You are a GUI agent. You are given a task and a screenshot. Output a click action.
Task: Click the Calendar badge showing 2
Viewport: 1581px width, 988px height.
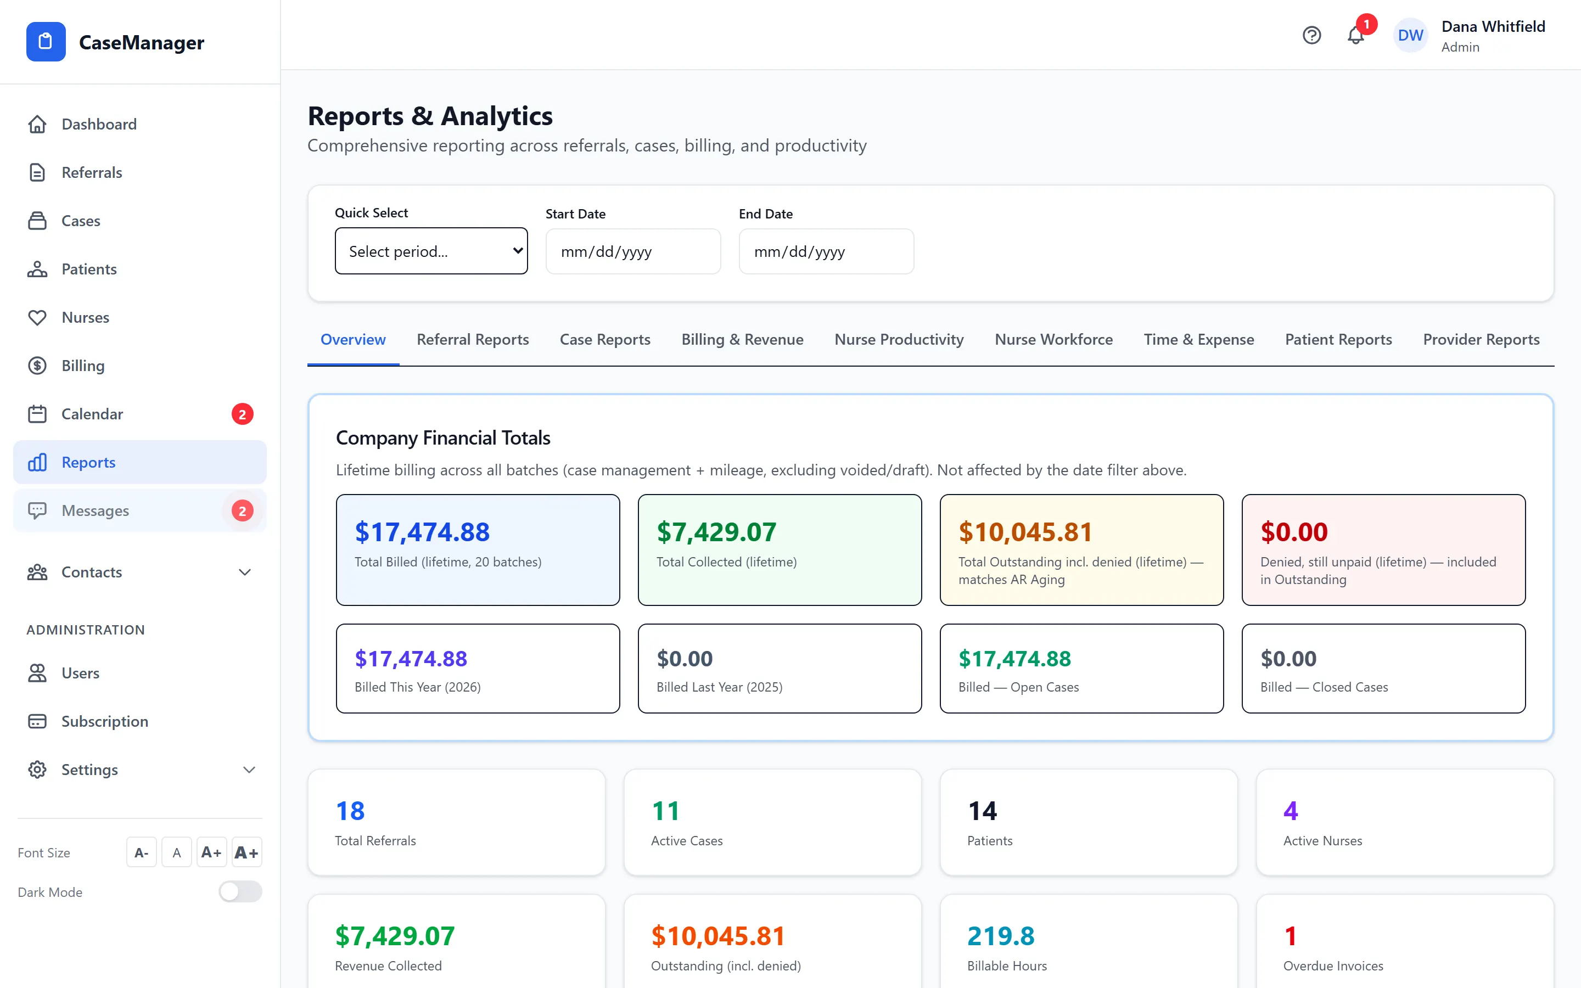(243, 414)
